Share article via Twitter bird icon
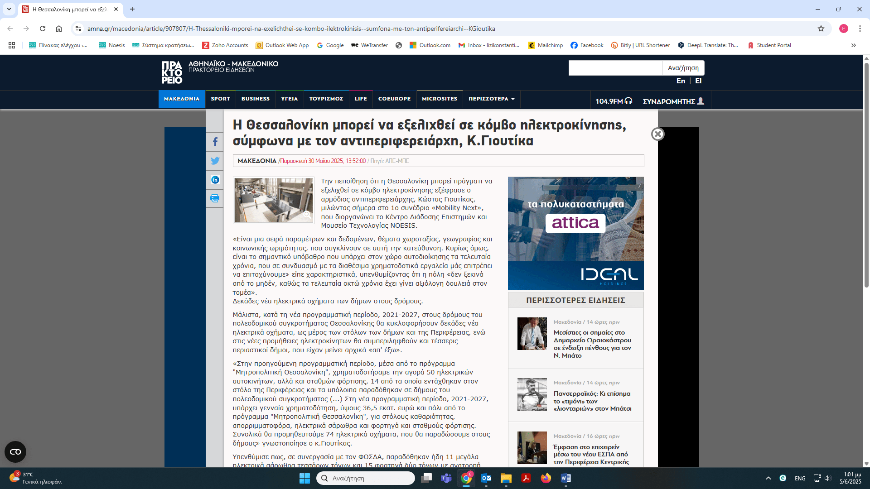The width and height of the screenshot is (870, 489). (x=215, y=161)
